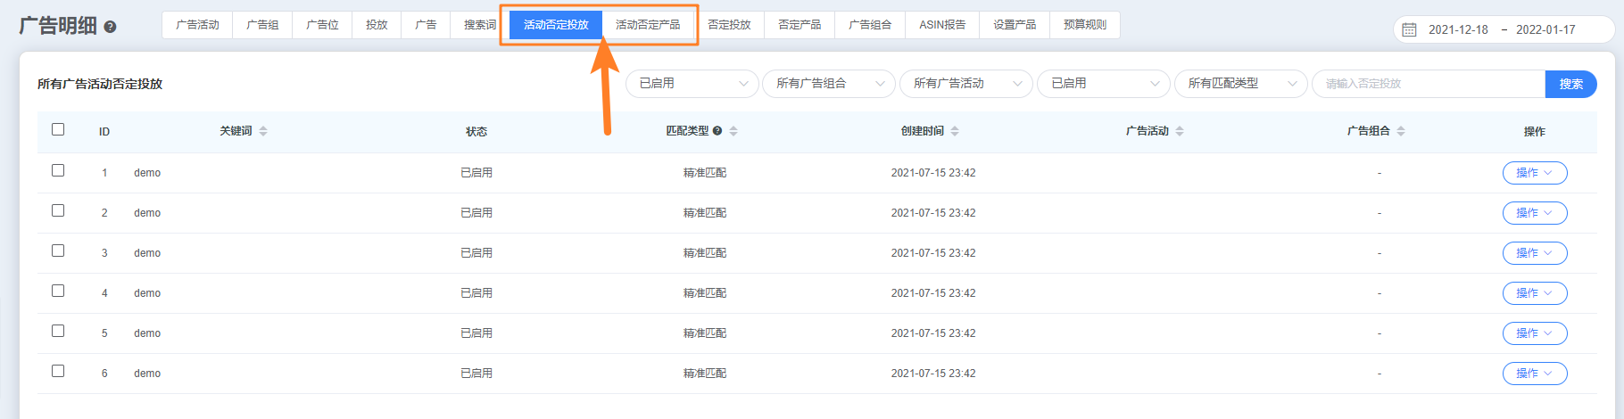Image resolution: width=1624 pixels, height=419 pixels.
Task: Click help icon next to 匹配类型 header
Action: 717,131
